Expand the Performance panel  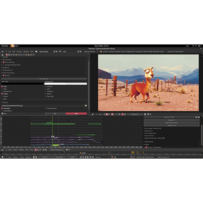(7, 70)
